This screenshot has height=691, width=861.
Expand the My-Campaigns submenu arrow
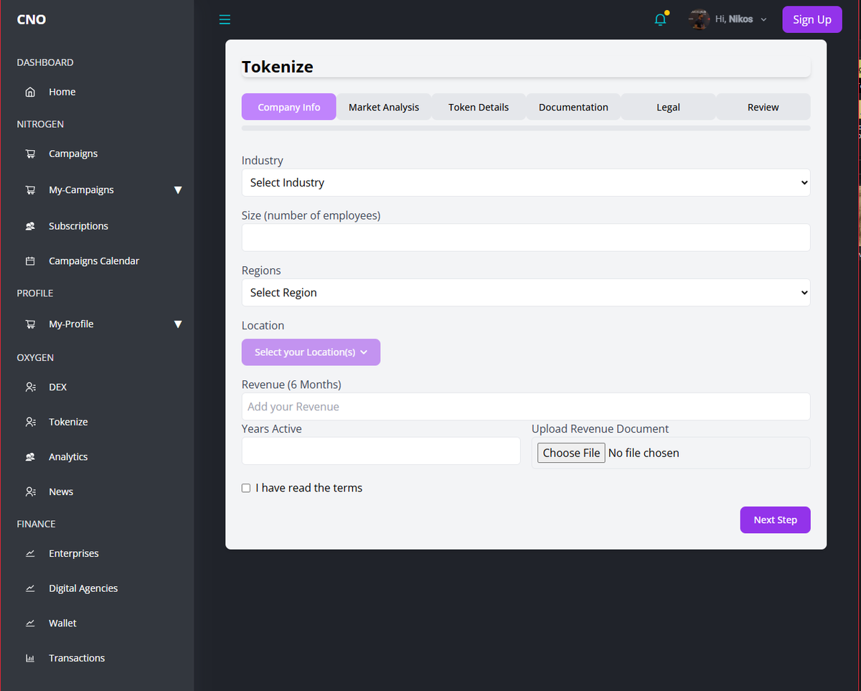pyautogui.click(x=178, y=190)
